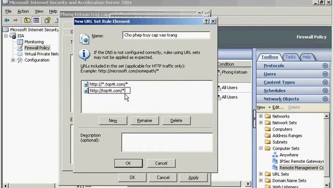Screen dimensions: 334x188
Task: Click the dialog context help question mark button
Action: tap(206, 21)
